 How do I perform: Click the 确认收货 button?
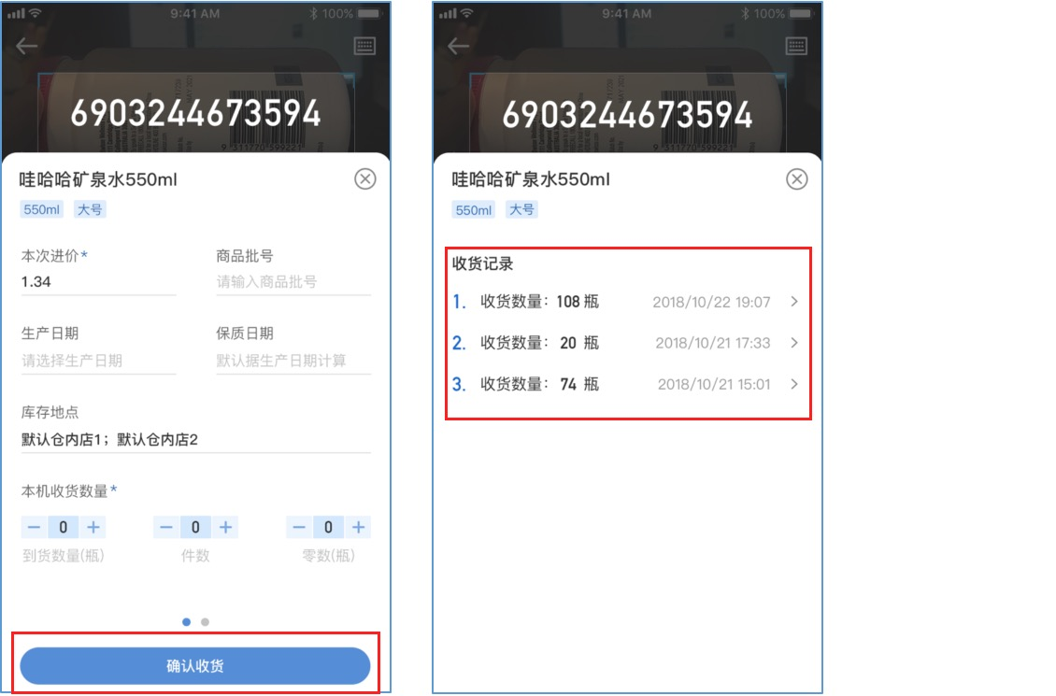point(195,666)
